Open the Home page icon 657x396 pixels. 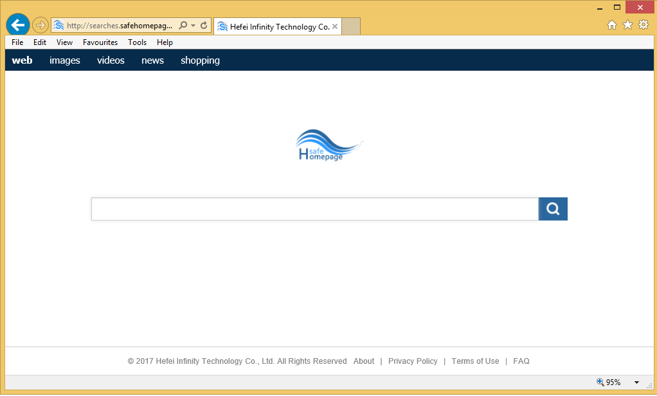tap(612, 25)
